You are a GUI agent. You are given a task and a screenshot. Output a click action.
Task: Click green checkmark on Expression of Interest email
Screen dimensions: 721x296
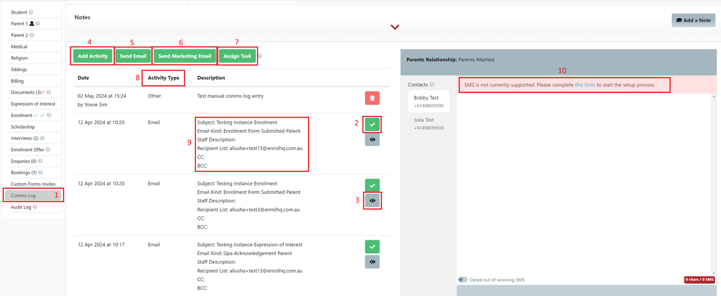click(x=372, y=246)
